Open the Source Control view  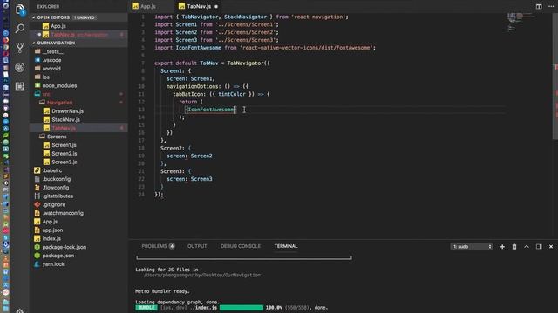(x=20, y=48)
